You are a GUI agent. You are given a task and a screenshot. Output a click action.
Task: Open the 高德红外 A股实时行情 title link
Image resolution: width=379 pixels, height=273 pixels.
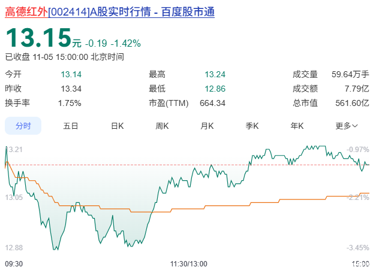pos(110,12)
